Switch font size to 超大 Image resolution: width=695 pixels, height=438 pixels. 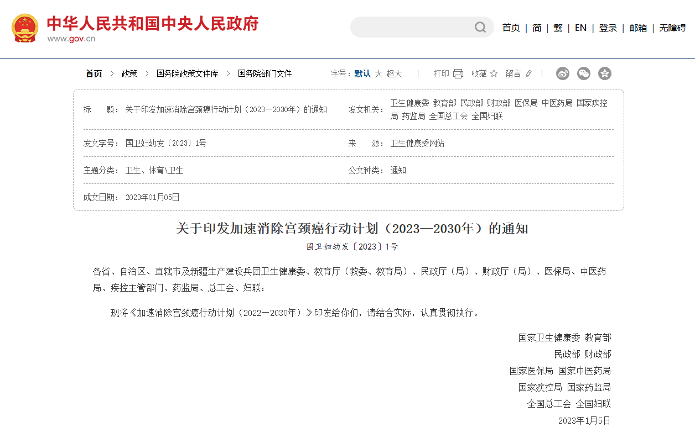coord(394,73)
